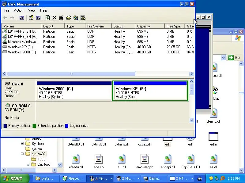The image size is (245, 183).
Task: Click the Explore magnifier toolbar icon
Action: click(x=76, y=18)
